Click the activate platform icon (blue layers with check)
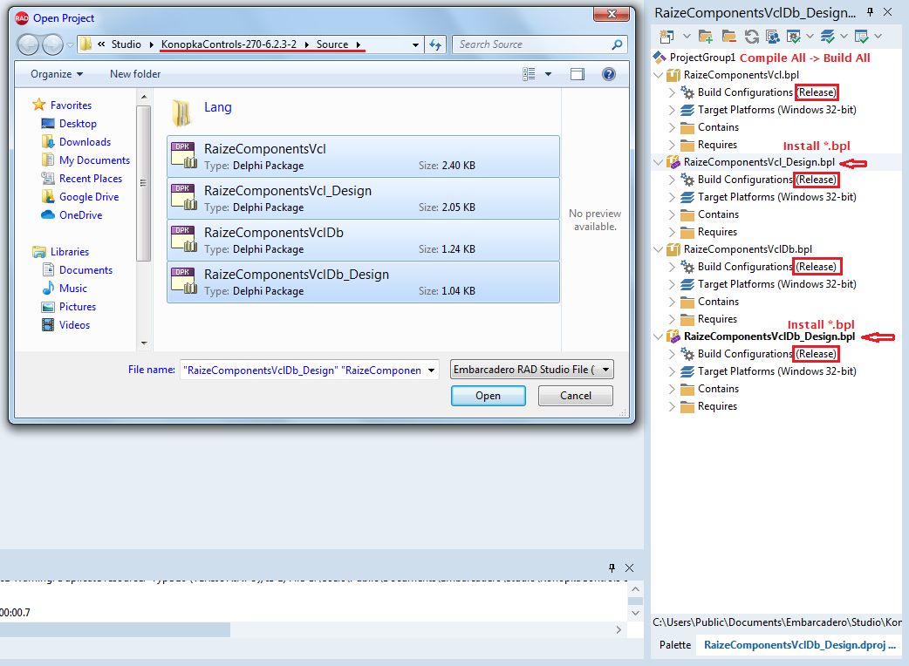 828,37
